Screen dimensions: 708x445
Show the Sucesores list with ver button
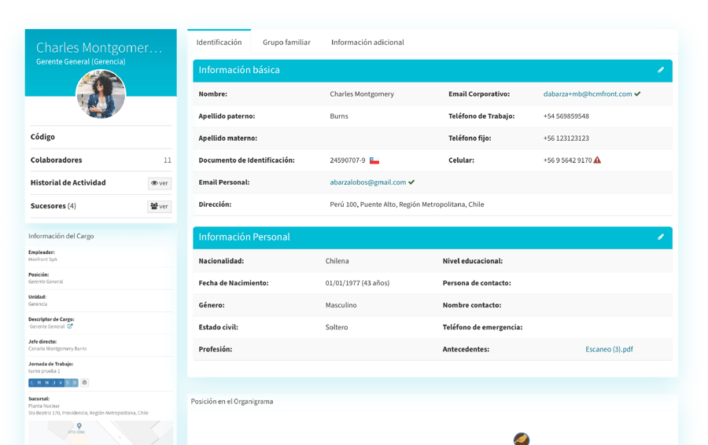[x=159, y=207]
